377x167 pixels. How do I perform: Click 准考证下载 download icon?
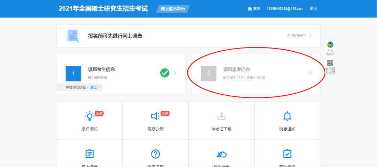pos(221,116)
